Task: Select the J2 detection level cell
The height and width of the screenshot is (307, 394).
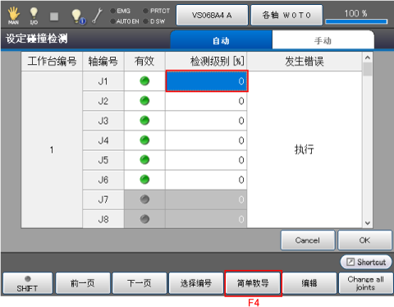Action: point(206,101)
